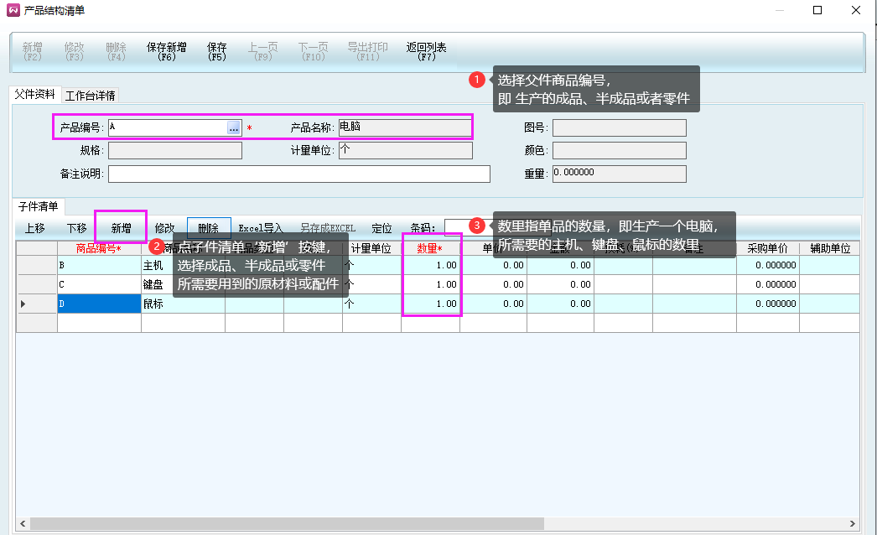Screen dimensions: 877x535
Task: Focus the 产品编号 input field
Action: (x=167, y=127)
